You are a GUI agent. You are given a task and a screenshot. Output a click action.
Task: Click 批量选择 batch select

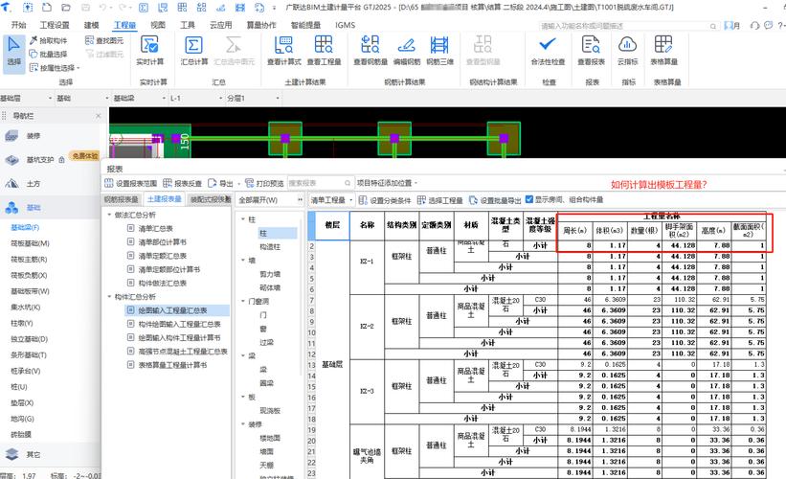[x=48, y=55]
